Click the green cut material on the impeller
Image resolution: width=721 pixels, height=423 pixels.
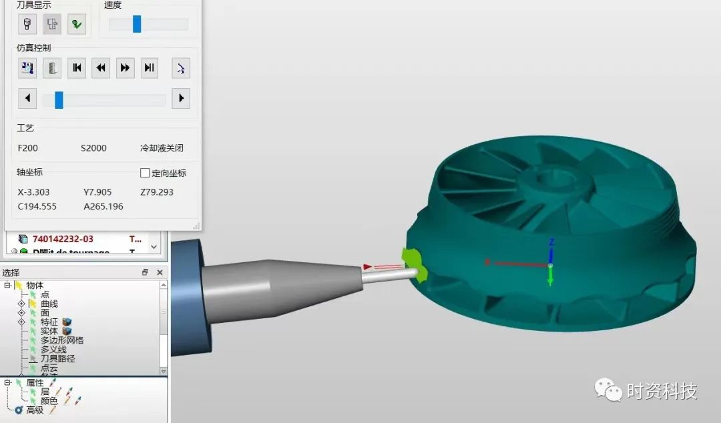click(415, 266)
